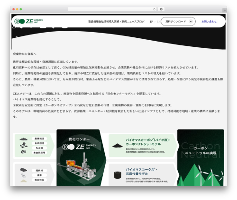Click the browser address bar field
Screen dimensions: 237x200
[112, 9]
